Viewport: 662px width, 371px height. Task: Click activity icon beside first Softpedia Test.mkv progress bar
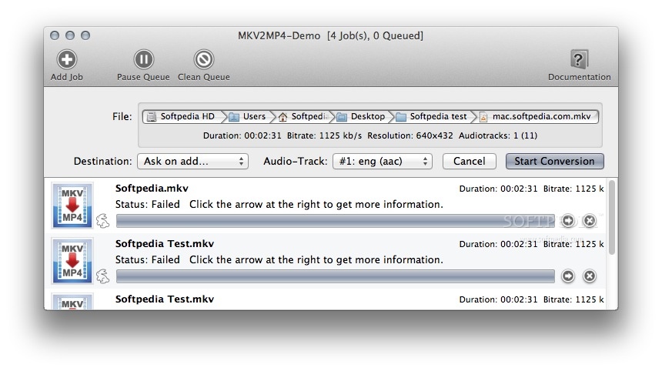103,276
